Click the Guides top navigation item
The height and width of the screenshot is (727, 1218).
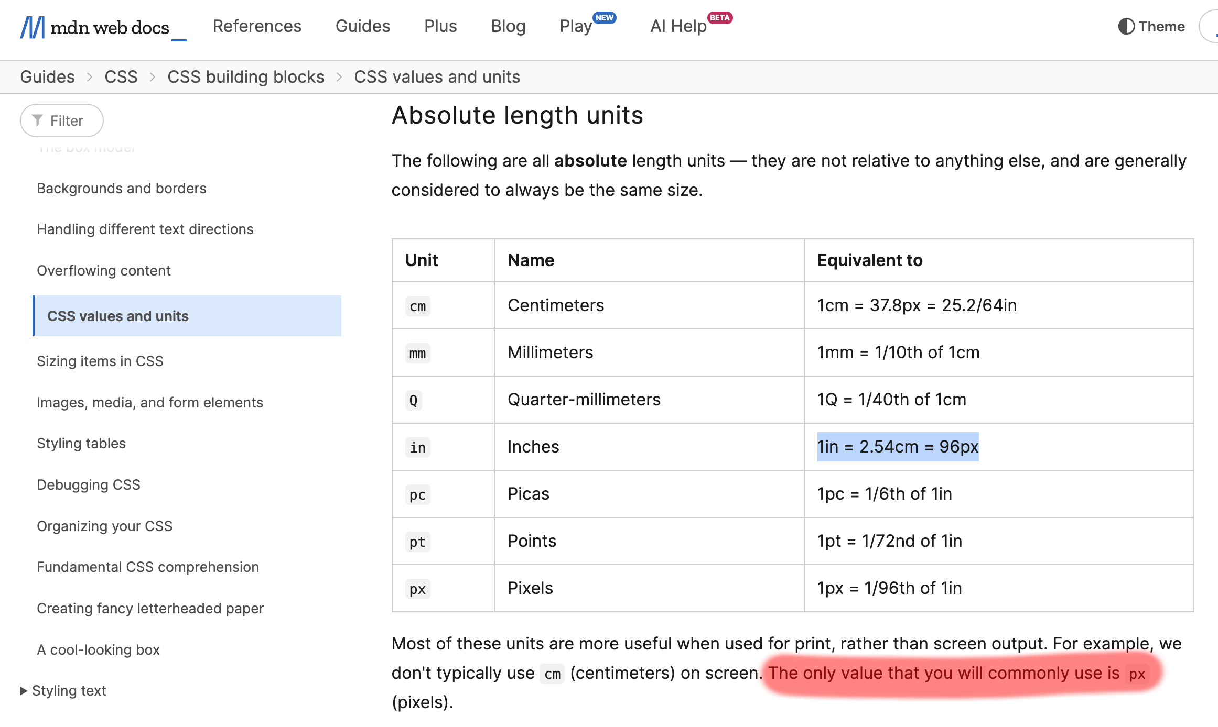(x=362, y=26)
